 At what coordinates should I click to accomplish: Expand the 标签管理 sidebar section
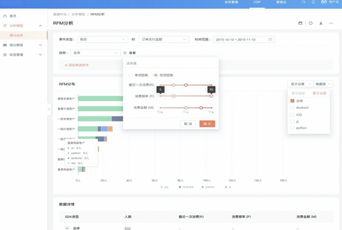40,55
